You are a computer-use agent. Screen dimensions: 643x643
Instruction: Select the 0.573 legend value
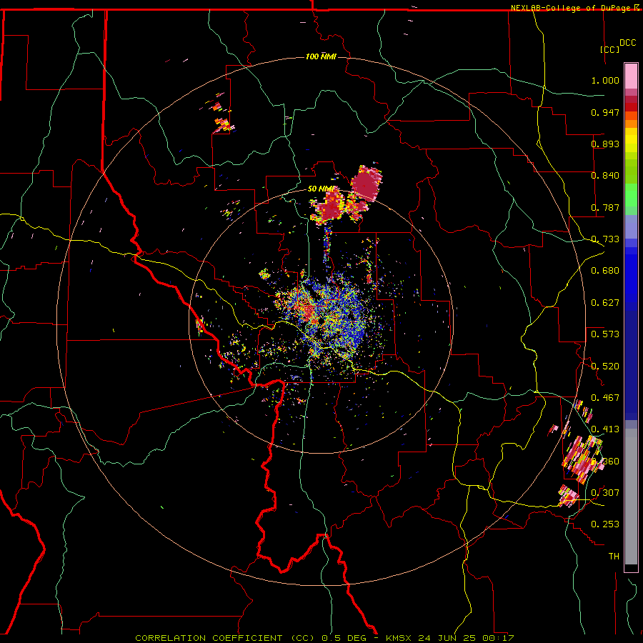605,334
